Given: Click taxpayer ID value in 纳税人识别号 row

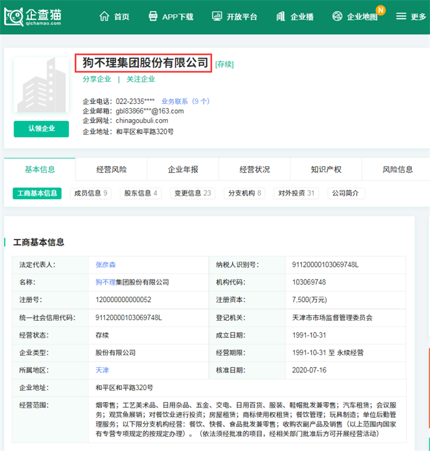Looking at the screenshot, I should tap(326, 265).
